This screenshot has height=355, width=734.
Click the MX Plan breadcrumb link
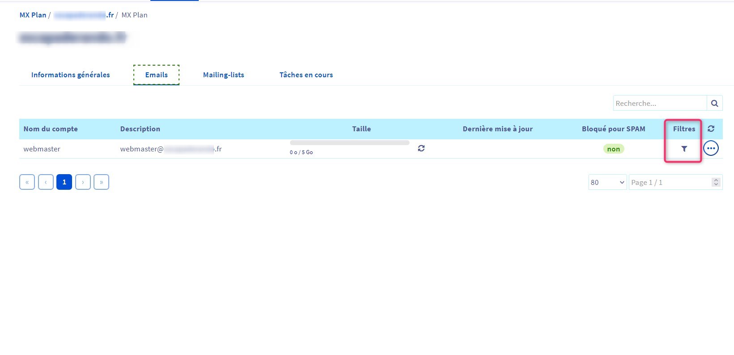tap(33, 15)
